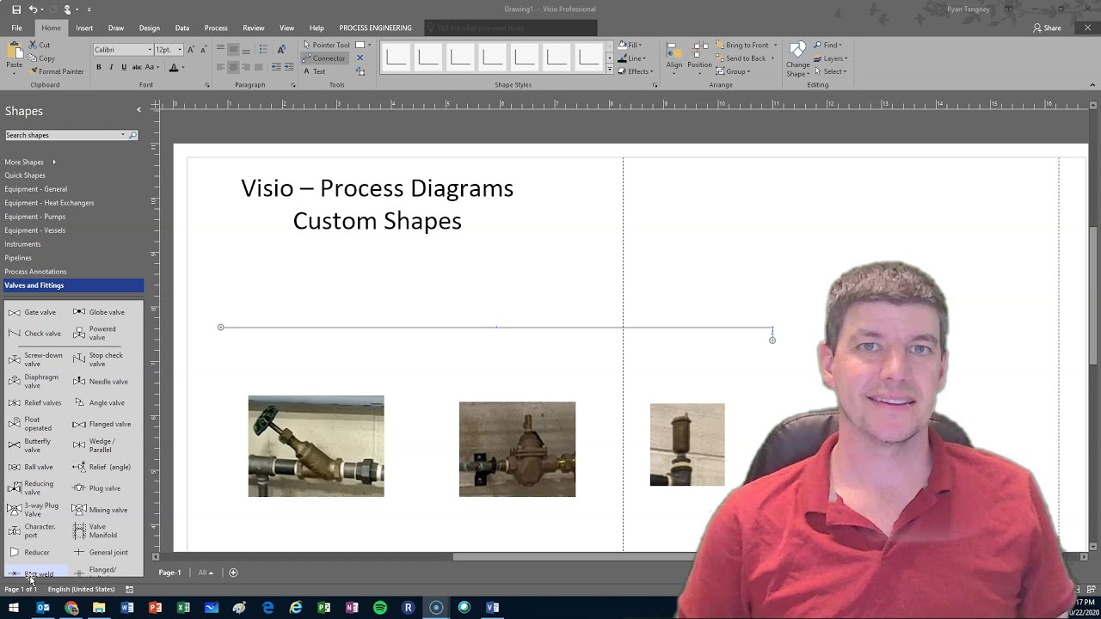Click the Undo arrow in the title bar
Screen dimensions: 1101x619
pyautogui.click(x=33, y=9)
